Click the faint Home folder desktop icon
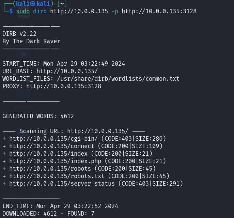The width and height of the screenshot is (234, 218). pos(23,54)
